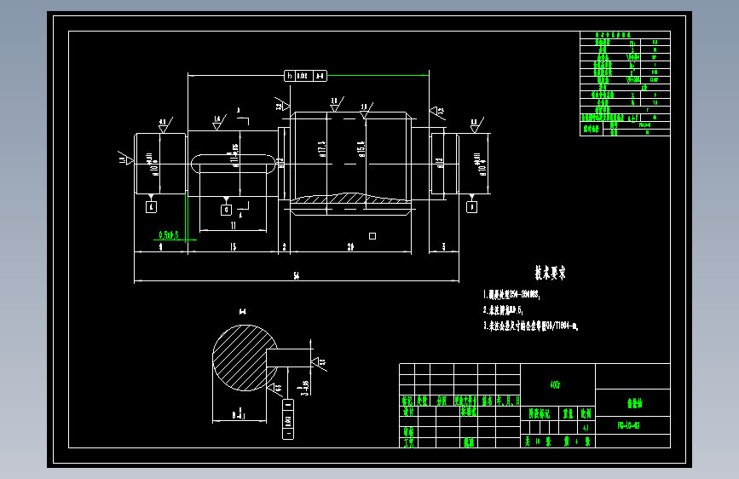Select the roughness symbol on the left end face
This screenshot has width=739, height=479.
126,159
